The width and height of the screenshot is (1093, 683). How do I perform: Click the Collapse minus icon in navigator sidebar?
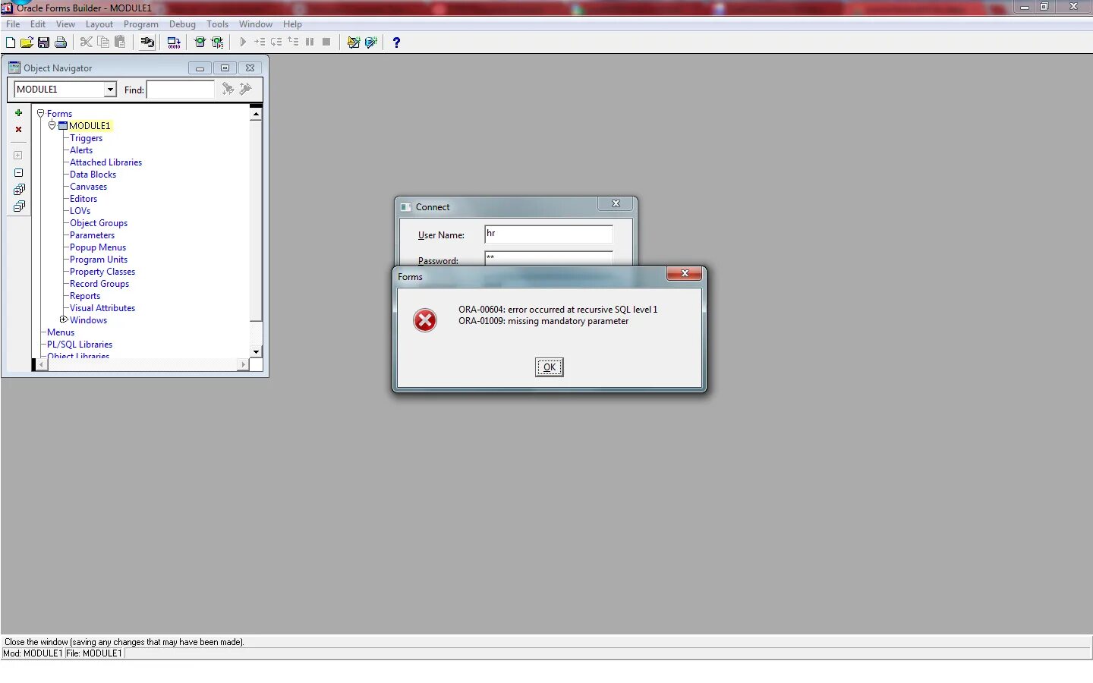pos(19,173)
